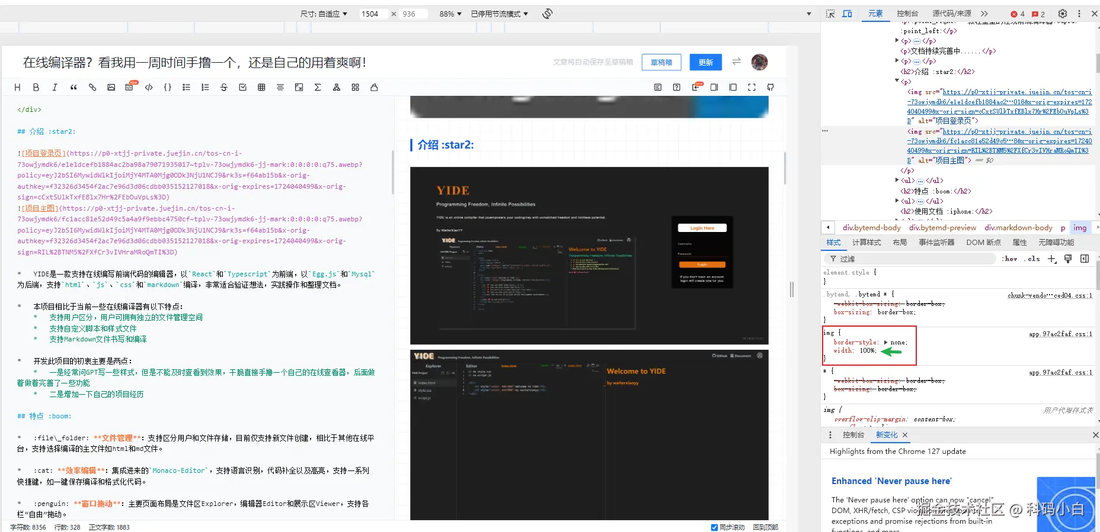Toggle the :hov element state panel
Image resolution: width=1100 pixels, height=532 pixels.
[x=1009, y=259]
